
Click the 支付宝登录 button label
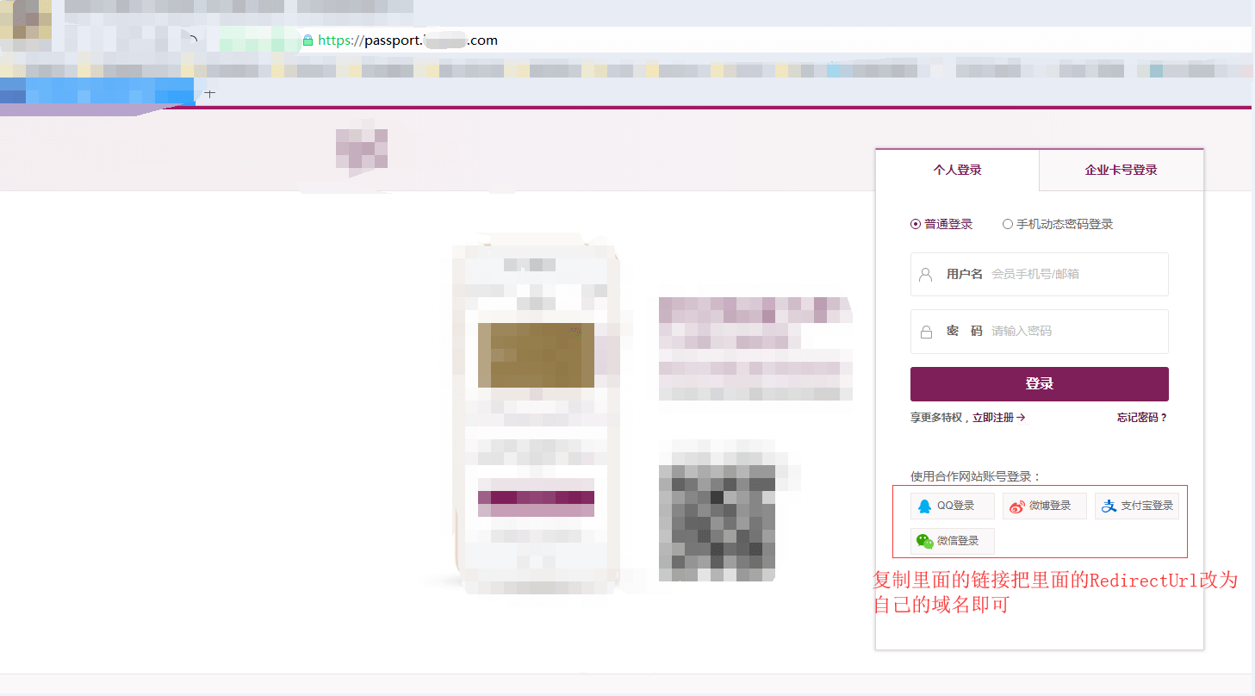1147,506
